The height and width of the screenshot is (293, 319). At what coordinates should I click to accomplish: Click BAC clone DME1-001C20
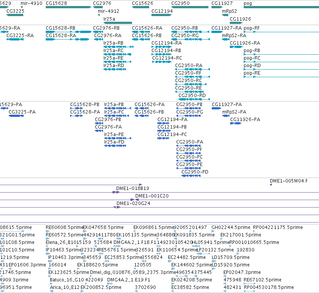pyautogui.click(x=152, y=196)
